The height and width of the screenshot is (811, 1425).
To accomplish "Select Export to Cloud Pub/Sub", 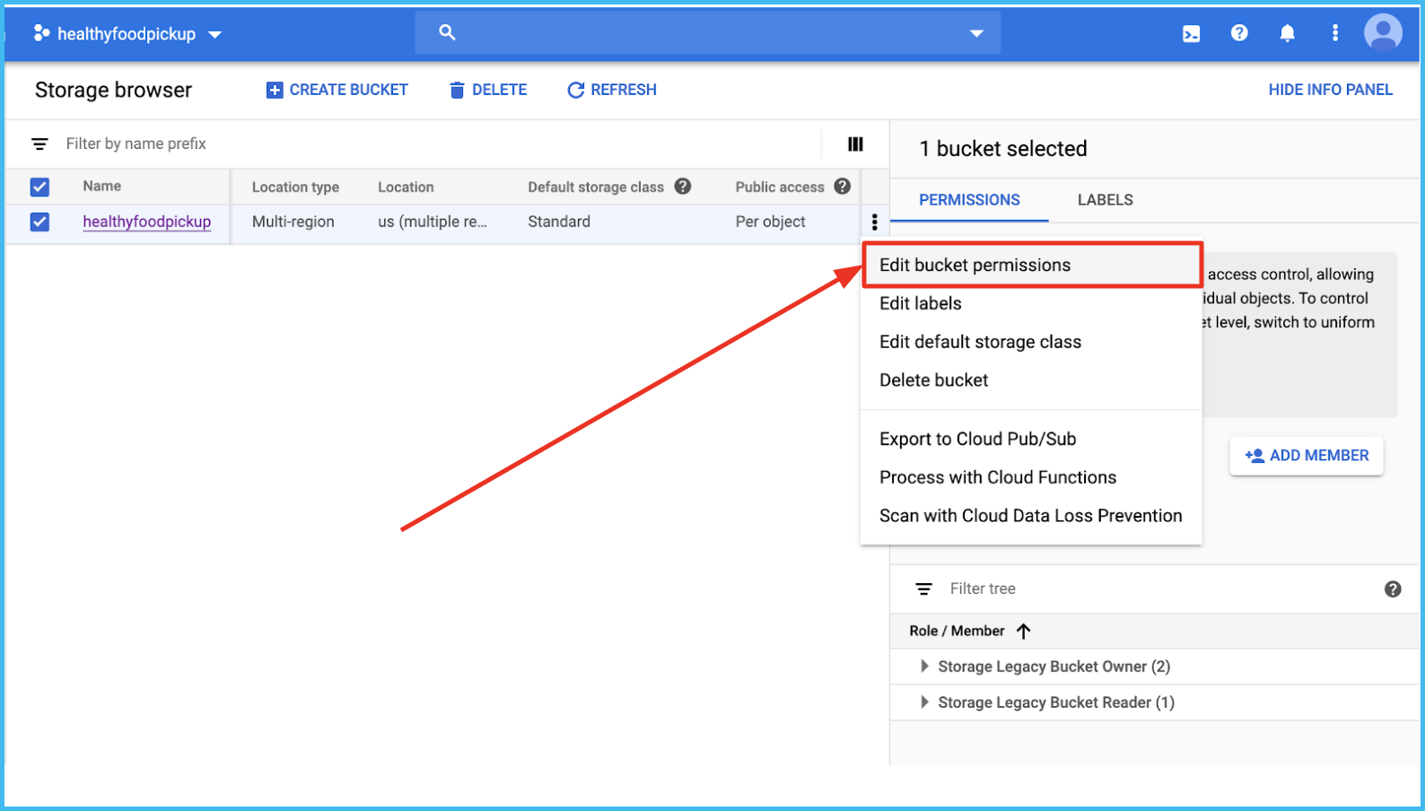I will point(1031,439).
